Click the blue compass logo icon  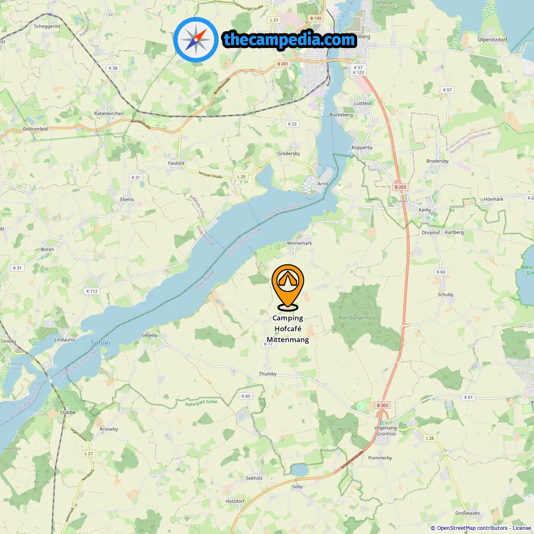point(196,40)
